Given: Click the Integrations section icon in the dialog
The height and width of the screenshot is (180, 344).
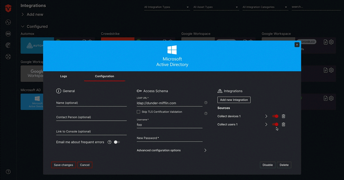Looking at the screenshot, I should 220,91.
